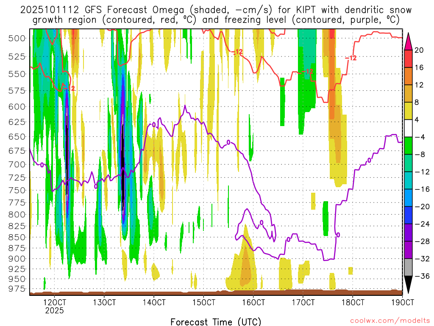Click the green -4 to -8 colorbar segment
This screenshot has width=434, height=326.
[x=408, y=146]
